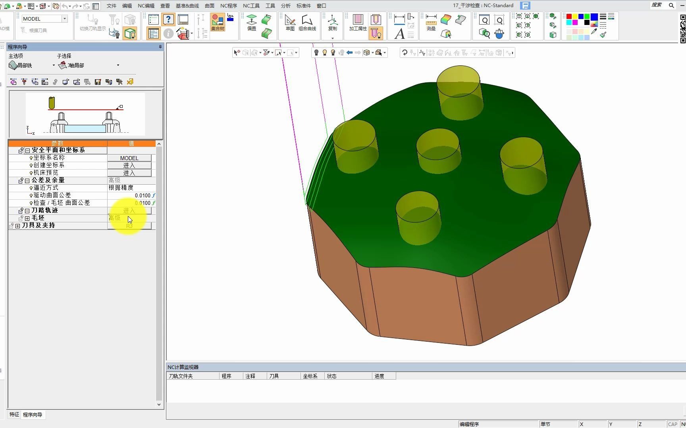Open the NC程序 menu

pyautogui.click(x=228, y=6)
